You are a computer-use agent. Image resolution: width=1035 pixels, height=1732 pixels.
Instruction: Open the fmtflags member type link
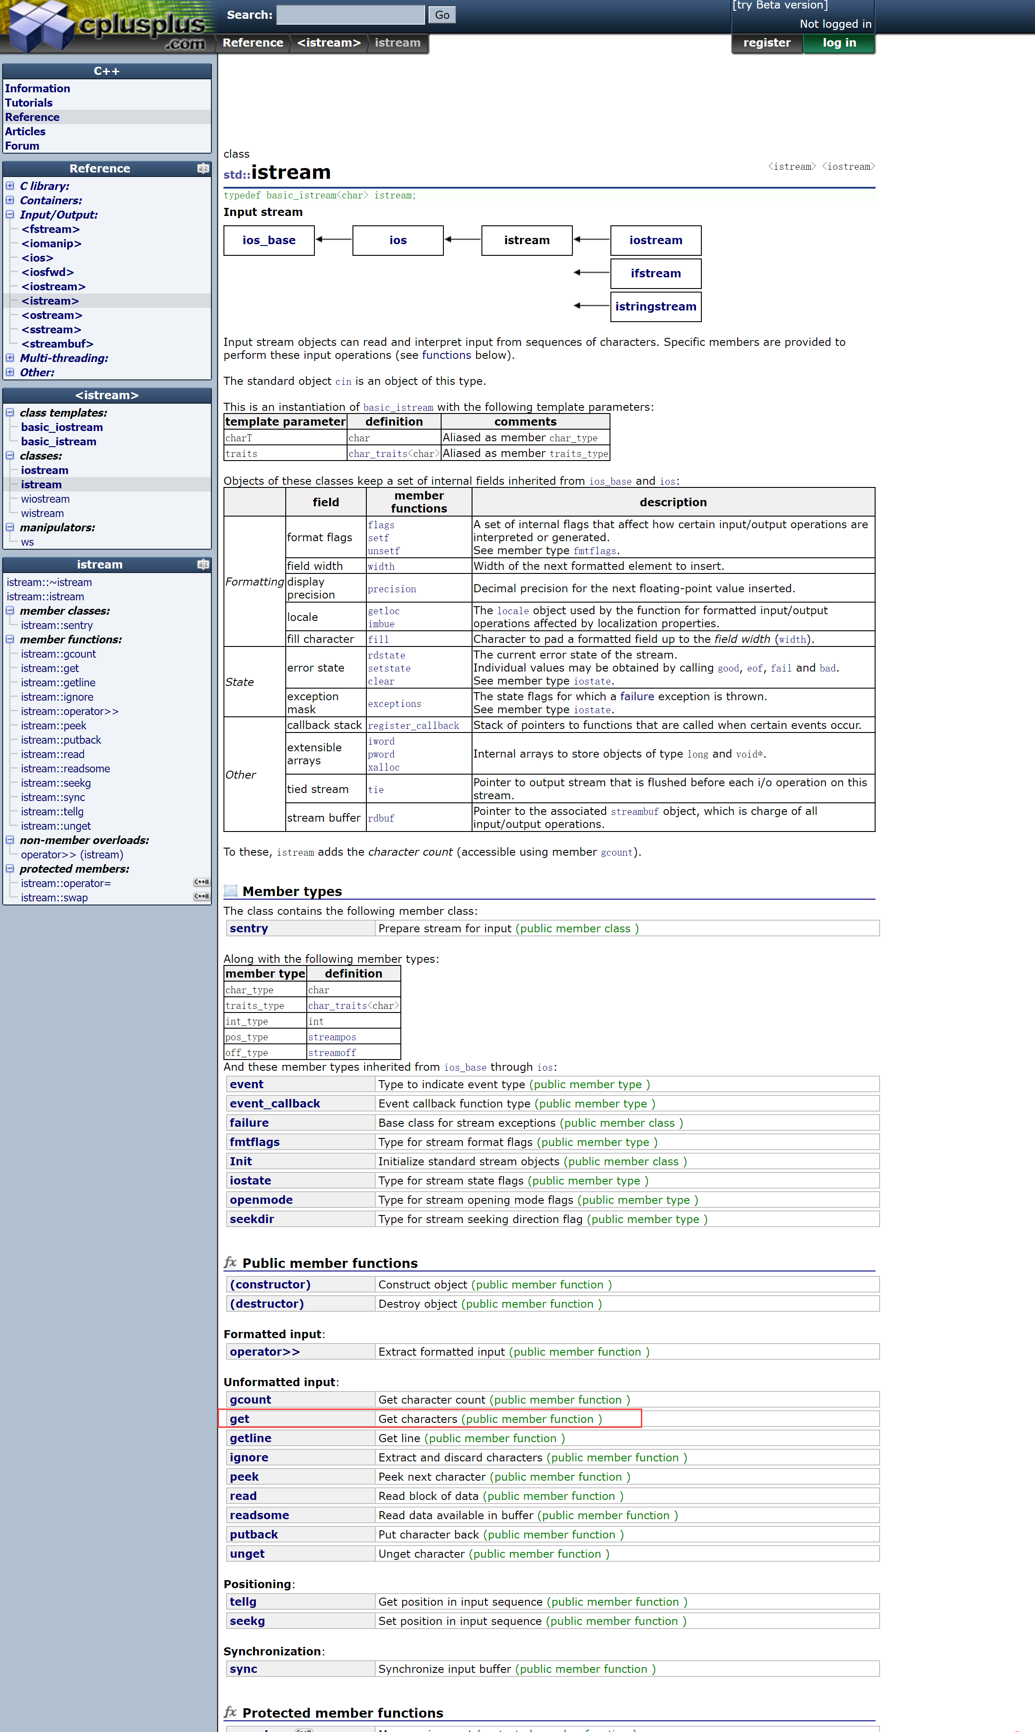tap(254, 1142)
